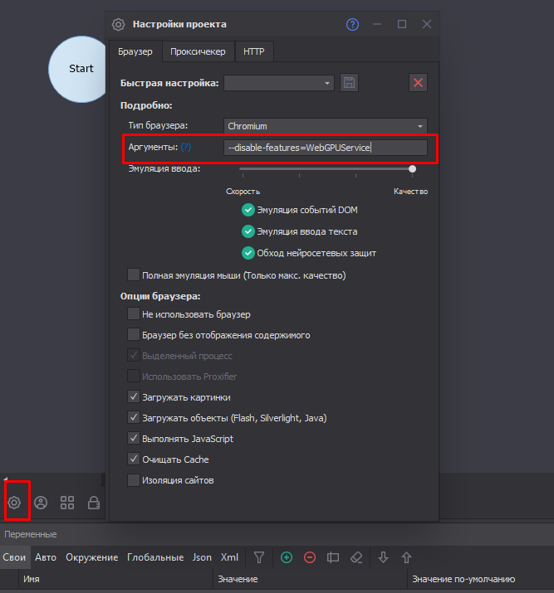Viewport: 554px width, 593px height.
Task: Click the Эмуляция ввода slider handle
Action: (x=412, y=168)
